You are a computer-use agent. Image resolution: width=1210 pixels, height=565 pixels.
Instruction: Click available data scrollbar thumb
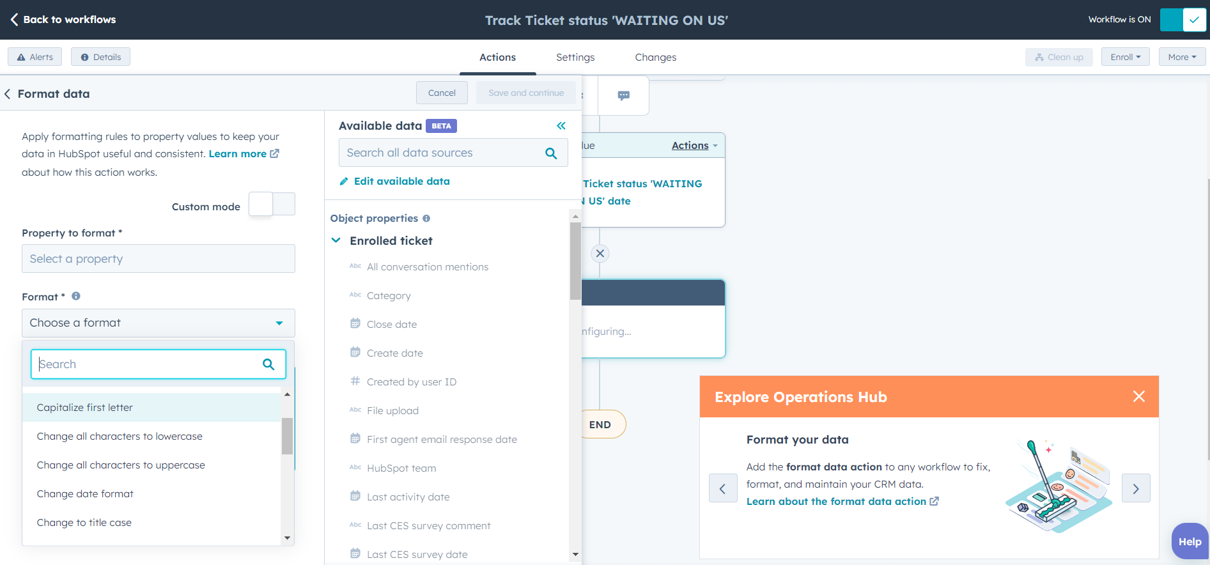pos(575,261)
